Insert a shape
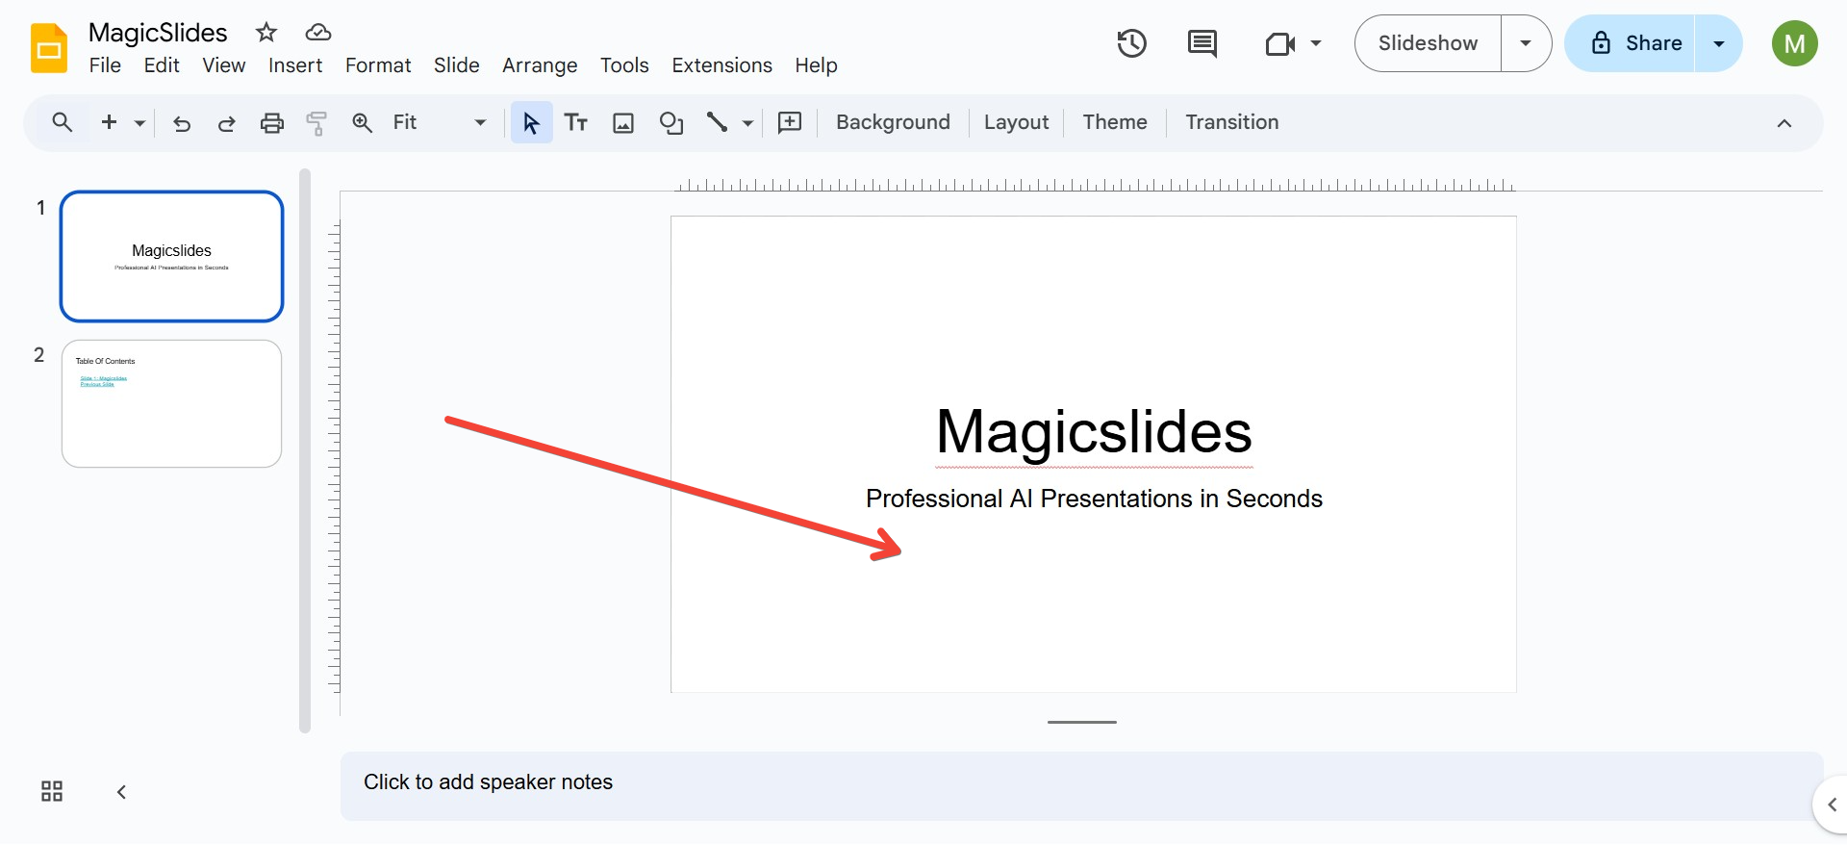This screenshot has width=1847, height=845. (x=670, y=122)
